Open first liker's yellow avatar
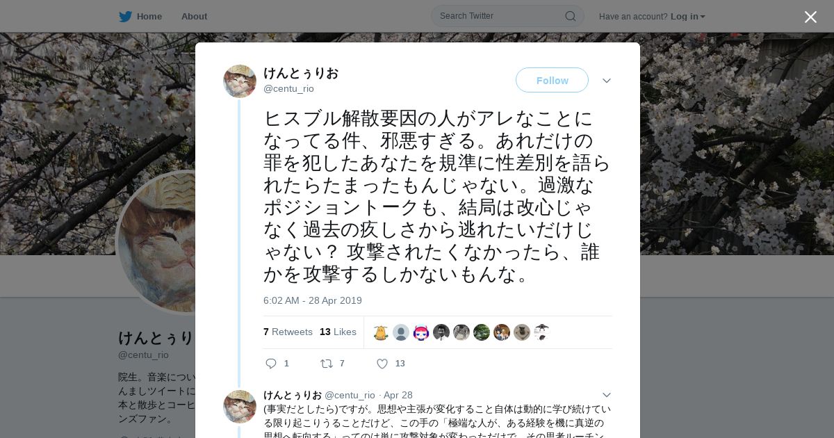 click(x=381, y=332)
